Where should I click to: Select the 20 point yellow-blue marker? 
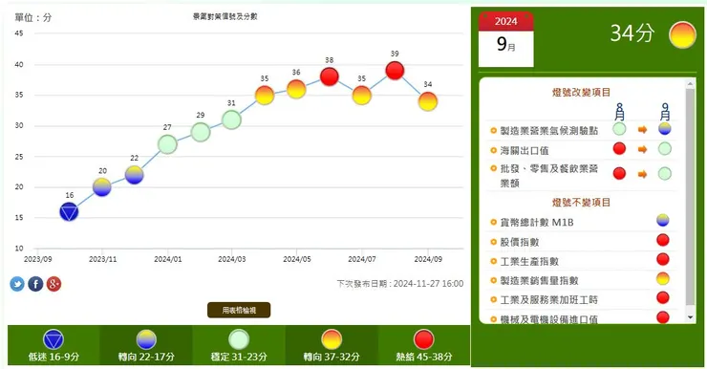point(102,187)
